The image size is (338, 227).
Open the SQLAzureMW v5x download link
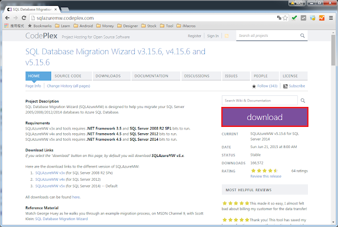pos(50,186)
